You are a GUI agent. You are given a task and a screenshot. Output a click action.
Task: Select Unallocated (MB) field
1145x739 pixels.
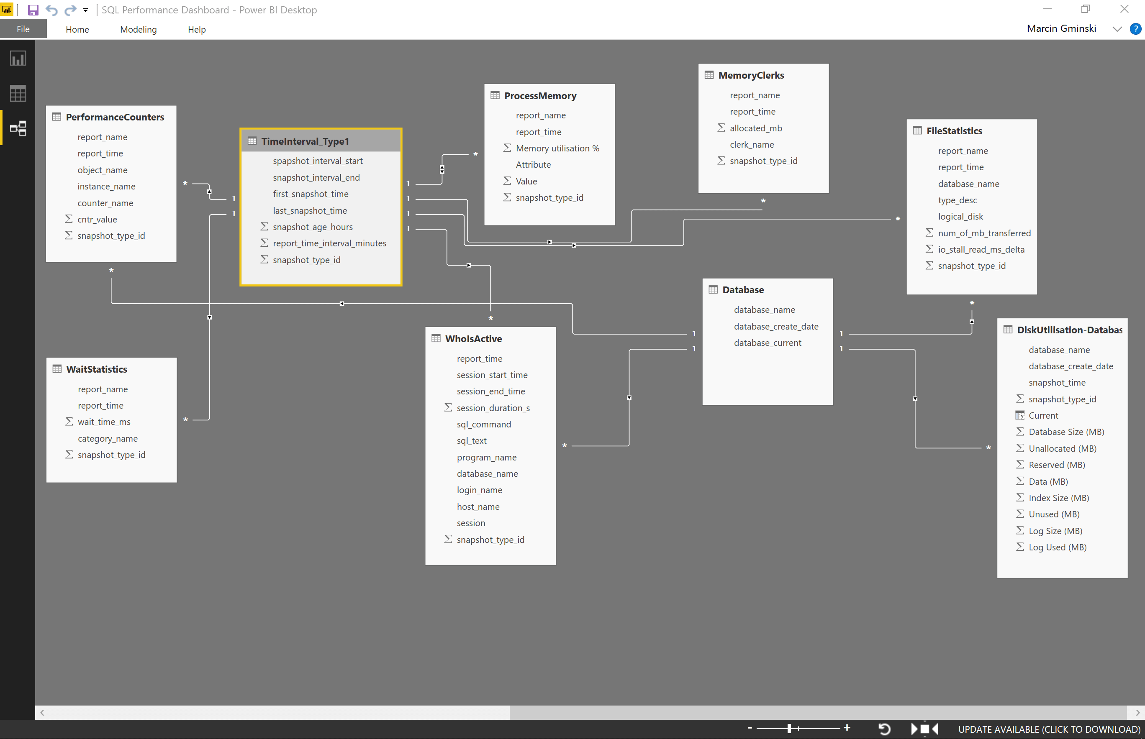point(1062,448)
